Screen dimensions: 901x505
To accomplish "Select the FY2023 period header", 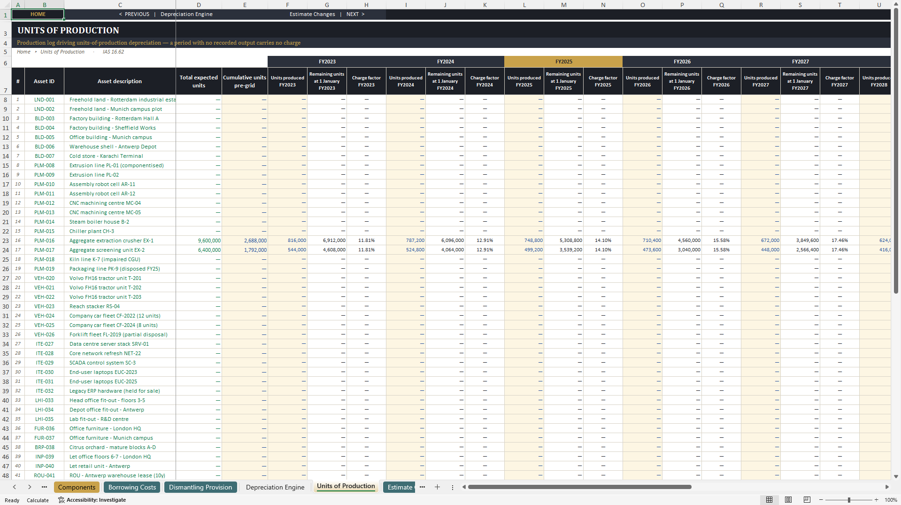I will coord(327,62).
